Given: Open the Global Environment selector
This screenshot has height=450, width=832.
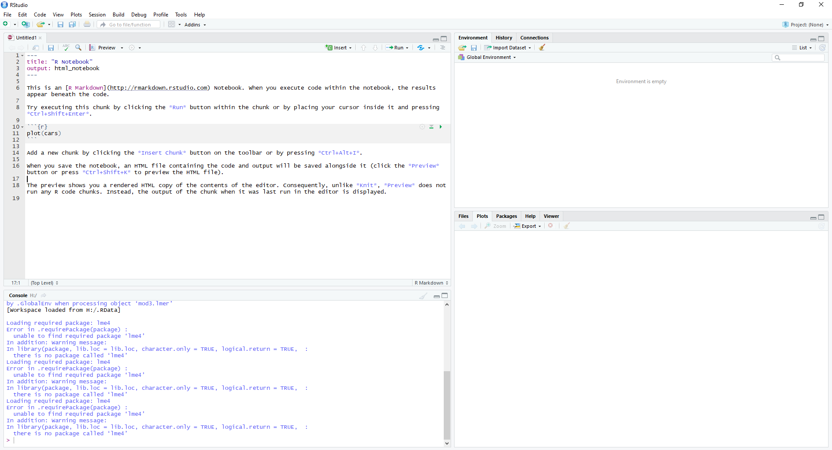Looking at the screenshot, I should click(x=487, y=57).
